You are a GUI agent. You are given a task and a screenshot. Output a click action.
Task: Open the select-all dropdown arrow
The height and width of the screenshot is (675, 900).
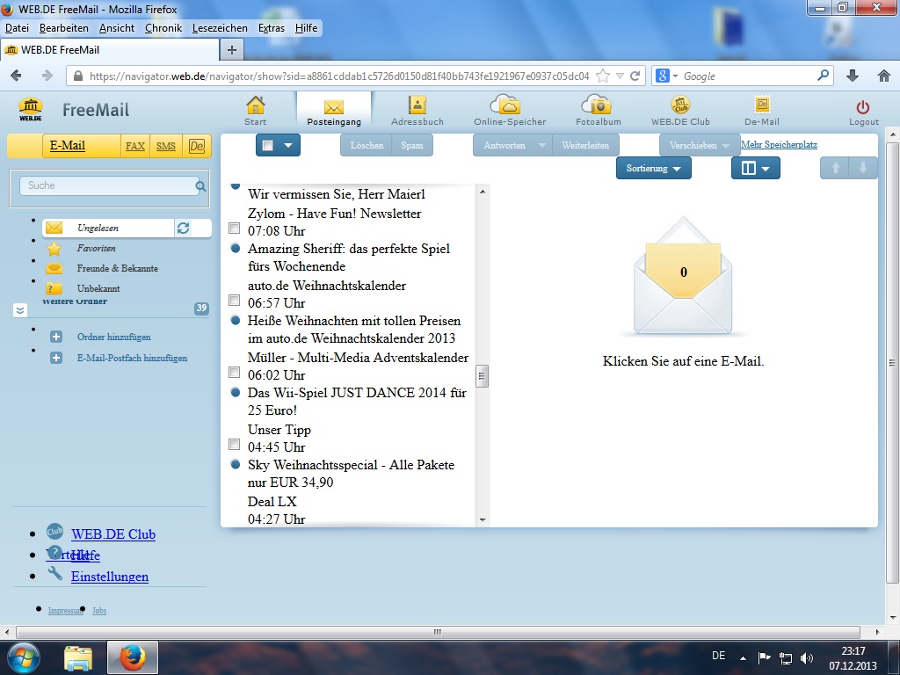[288, 145]
